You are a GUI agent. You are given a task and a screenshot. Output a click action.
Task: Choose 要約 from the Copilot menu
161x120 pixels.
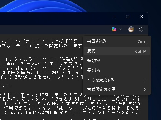117,51
